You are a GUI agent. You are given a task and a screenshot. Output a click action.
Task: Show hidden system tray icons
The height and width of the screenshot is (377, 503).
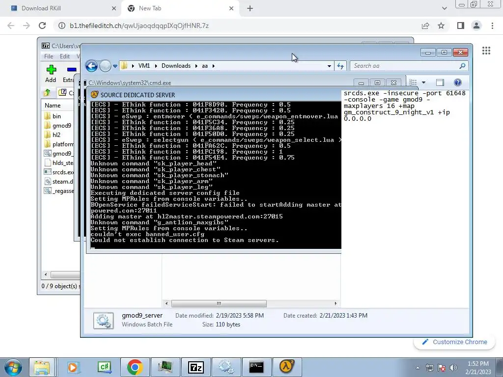[x=418, y=368]
